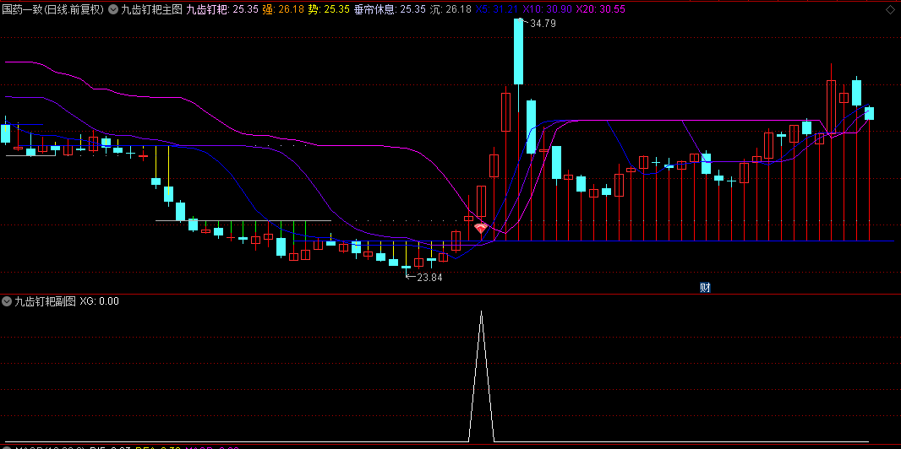Select the tallest cyan candlestick near 34.79
Viewport: 901px width, 449px height.
point(518,51)
